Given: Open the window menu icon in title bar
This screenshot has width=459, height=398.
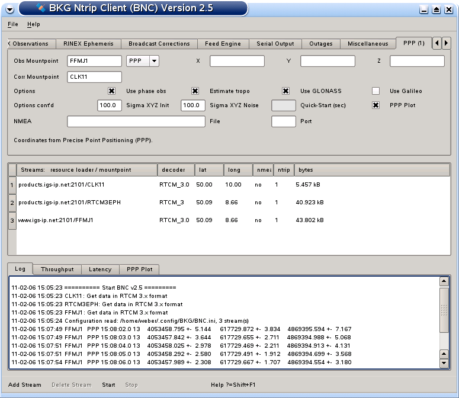Looking at the screenshot, I should coord(9,9).
